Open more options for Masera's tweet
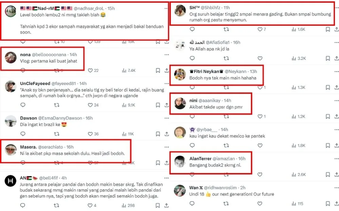Screen dimensions: 339x211 tap(166, 147)
